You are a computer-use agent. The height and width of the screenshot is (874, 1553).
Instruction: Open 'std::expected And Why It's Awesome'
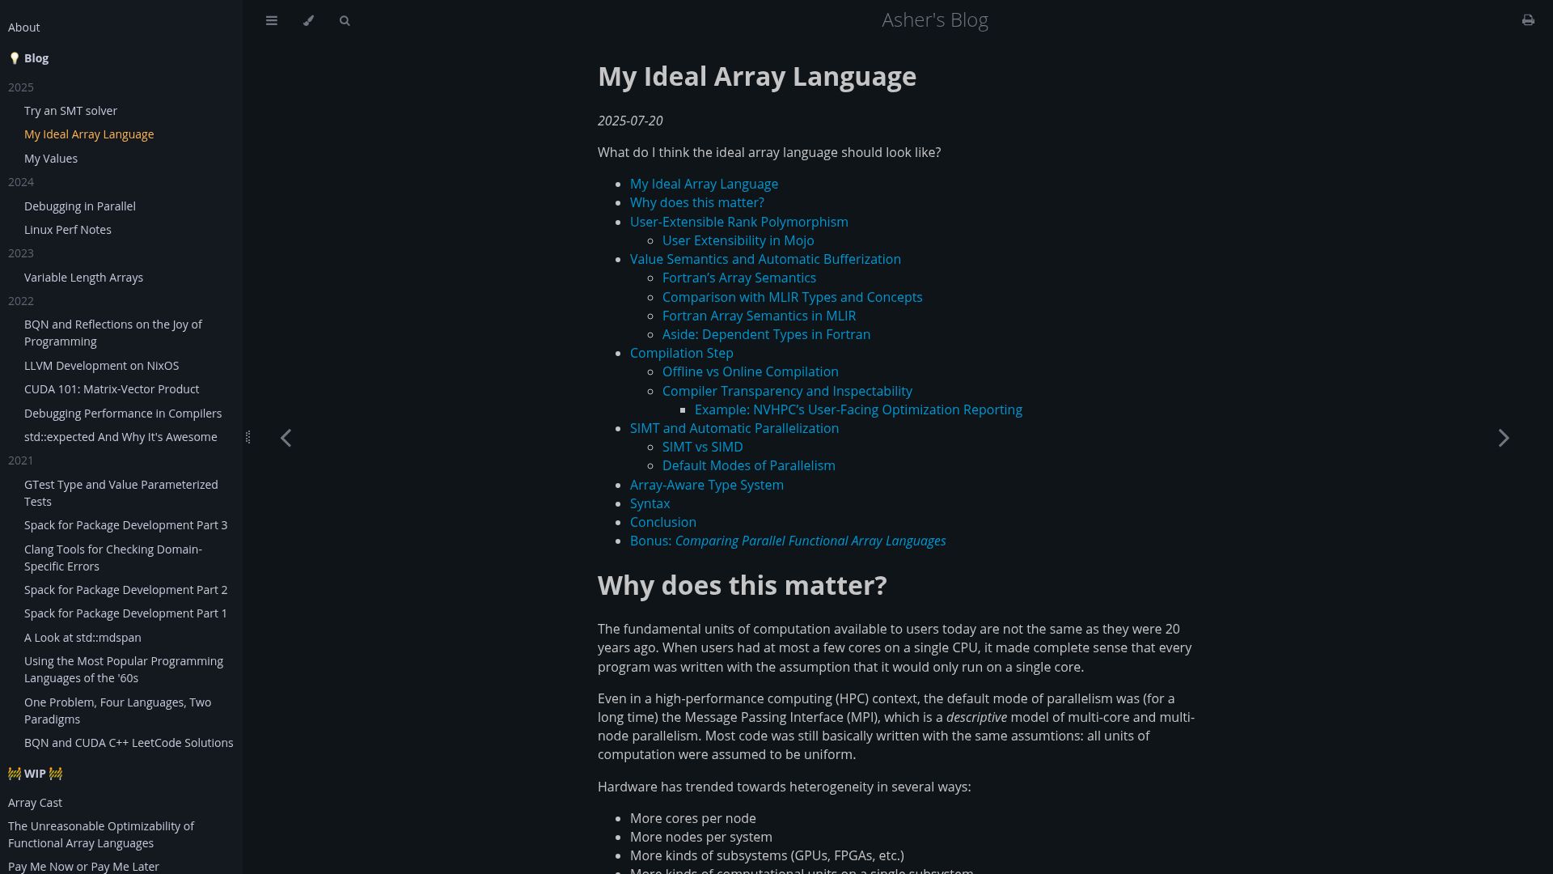click(121, 437)
